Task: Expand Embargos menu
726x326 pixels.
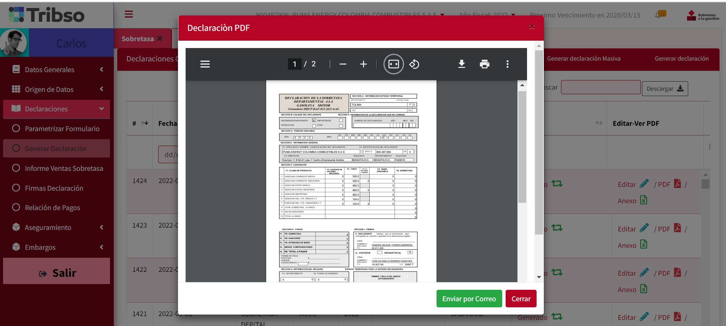Action: (57, 247)
